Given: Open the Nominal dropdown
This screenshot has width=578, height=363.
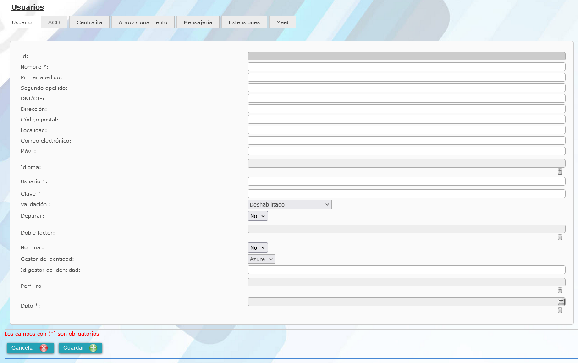Looking at the screenshot, I should click(258, 247).
